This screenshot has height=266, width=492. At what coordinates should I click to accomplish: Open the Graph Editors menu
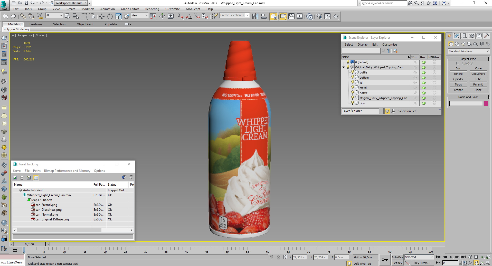[x=130, y=9]
